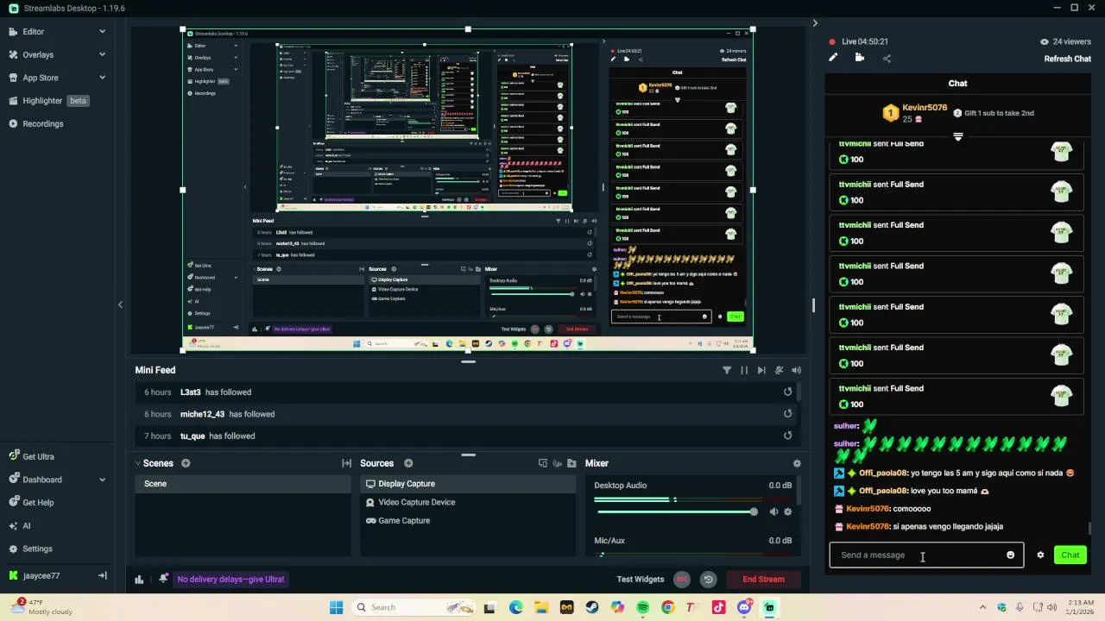The height and width of the screenshot is (621, 1105).
Task: Go to App Store section
Action: [x=40, y=78]
